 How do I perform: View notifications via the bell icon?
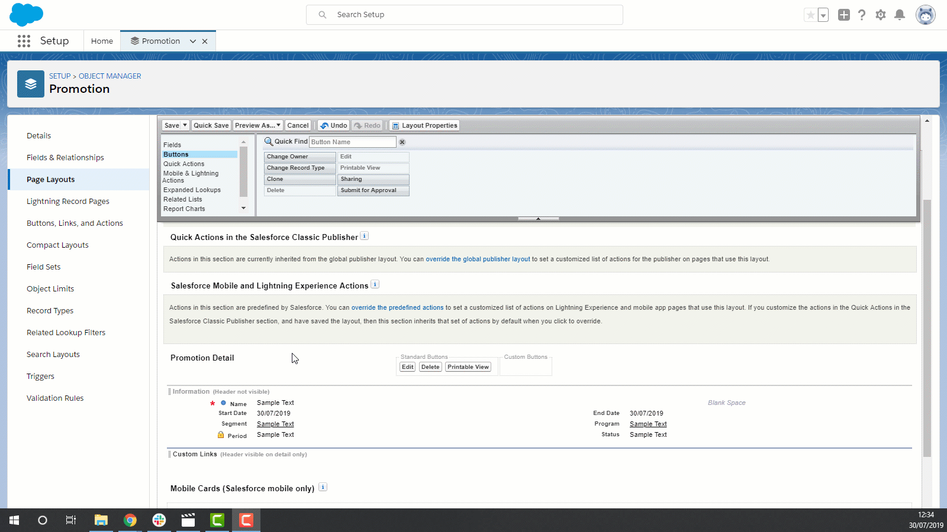[900, 15]
